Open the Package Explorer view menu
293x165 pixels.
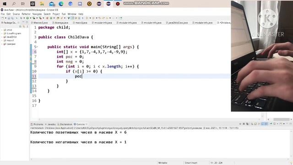click(x=27, y=27)
